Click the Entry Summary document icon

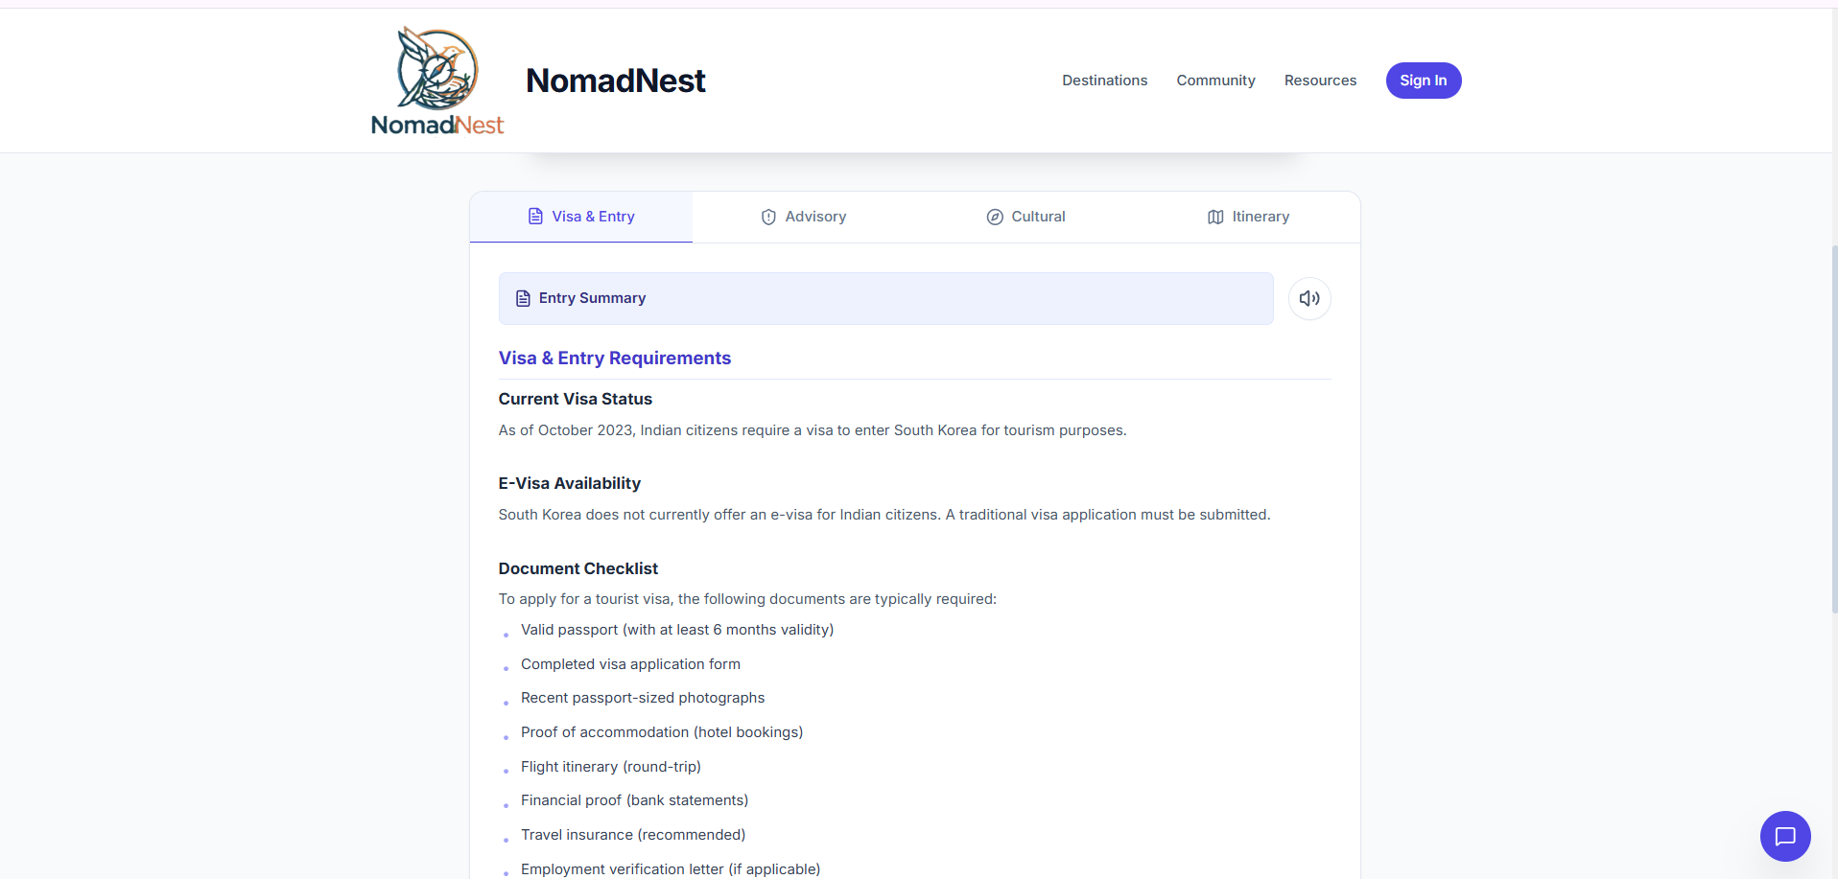(523, 299)
